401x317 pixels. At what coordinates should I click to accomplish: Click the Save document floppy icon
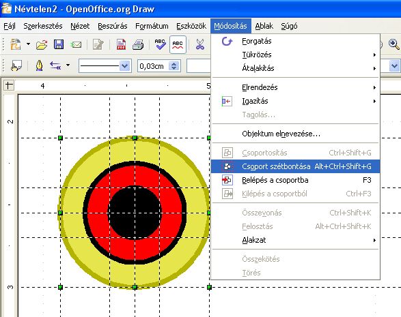[x=59, y=44]
